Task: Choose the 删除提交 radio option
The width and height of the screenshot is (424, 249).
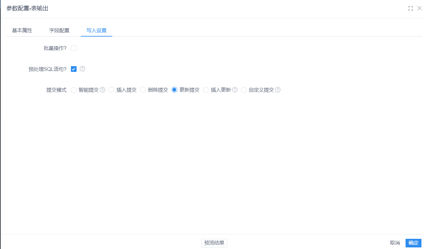Action: pyautogui.click(x=143, y=90)
